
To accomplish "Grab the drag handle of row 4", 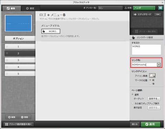I will [7, 67].
